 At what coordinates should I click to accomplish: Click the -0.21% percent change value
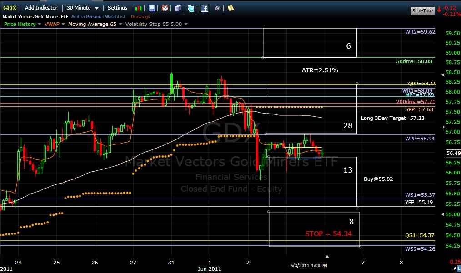[451, 14]
